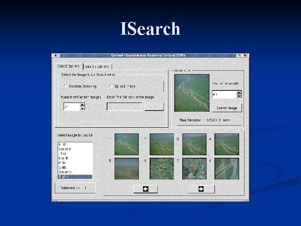
Task: Click the help question mark in title bar
Action: (239, 55)
